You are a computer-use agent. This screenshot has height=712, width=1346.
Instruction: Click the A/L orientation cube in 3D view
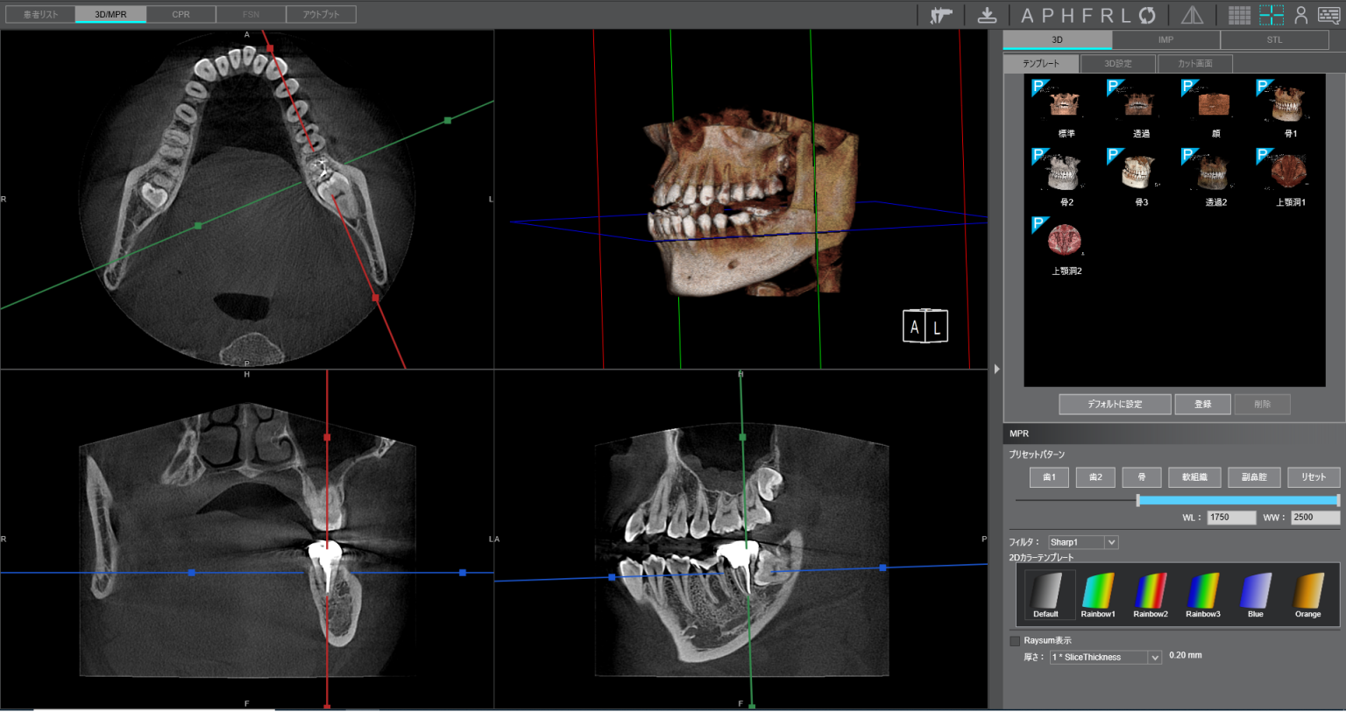[925, 327]
